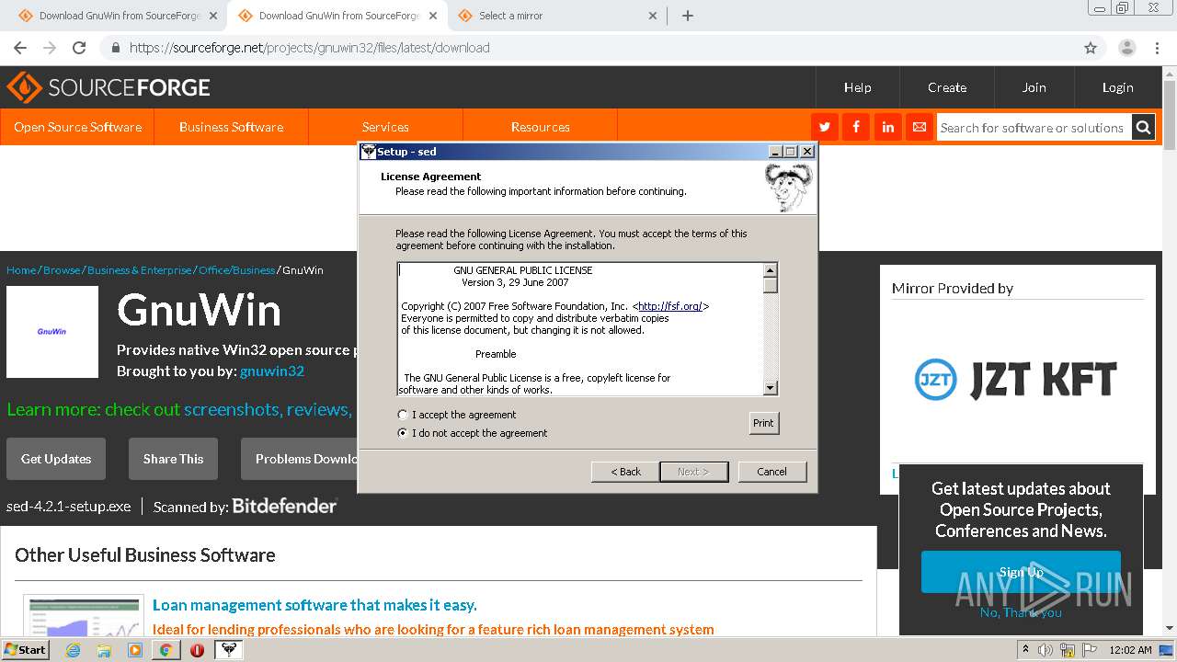Open media player from taskbar

pos(135,650)
